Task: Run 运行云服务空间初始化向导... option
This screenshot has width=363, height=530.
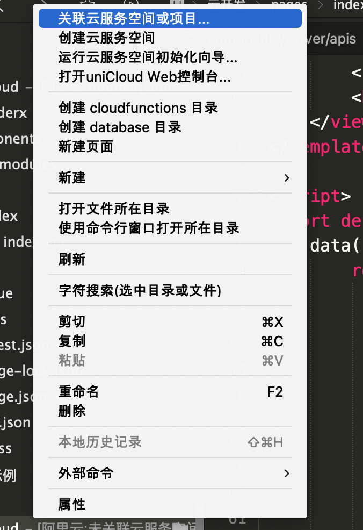Action: click(x=170, y=57)
